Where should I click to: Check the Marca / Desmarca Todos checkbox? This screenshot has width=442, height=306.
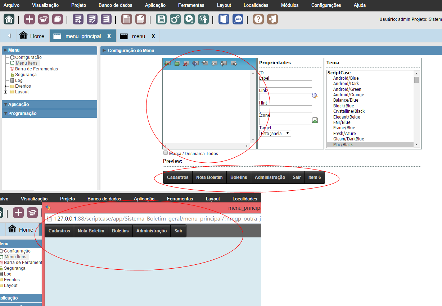(x=166, y=153)
